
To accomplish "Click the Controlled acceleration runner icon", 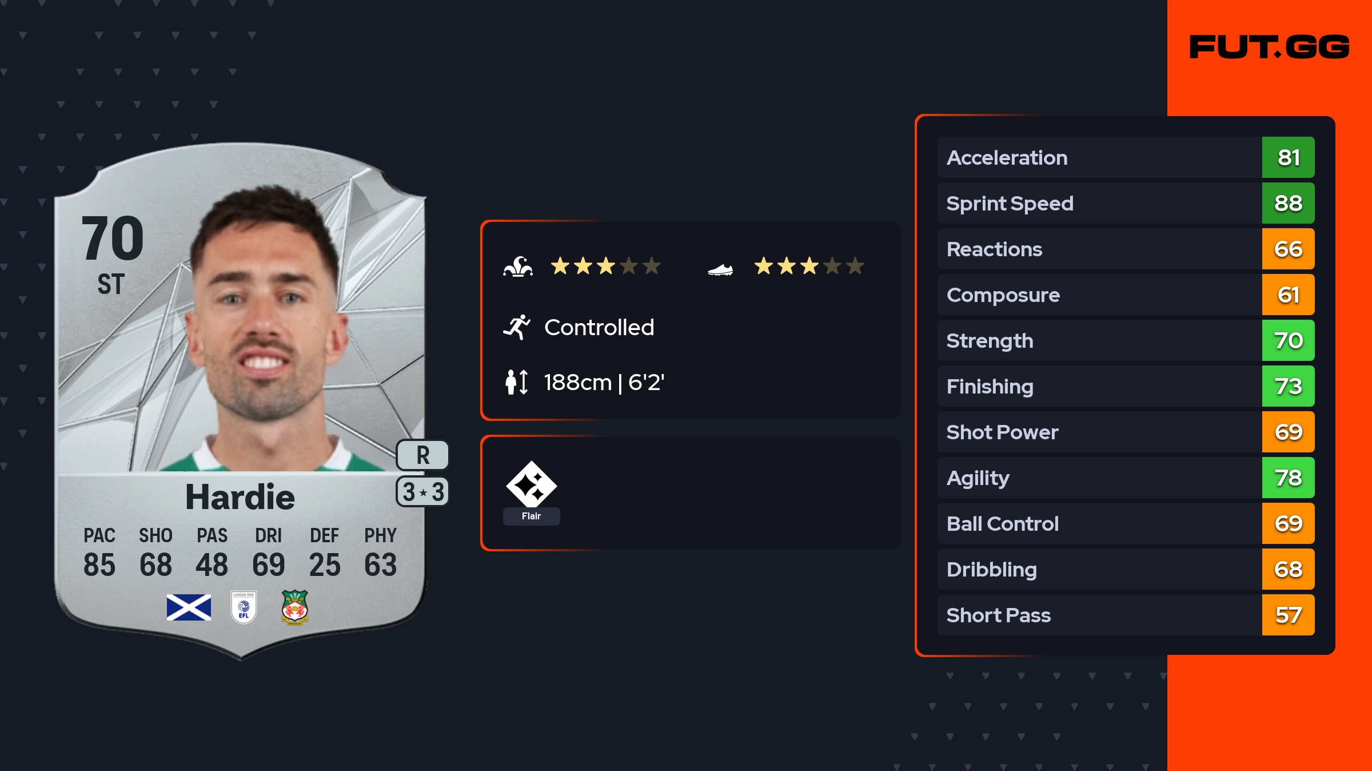I will click(517, 327).
